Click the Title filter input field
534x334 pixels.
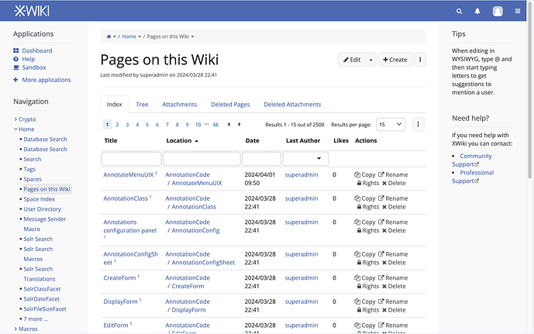coord(131,158)
